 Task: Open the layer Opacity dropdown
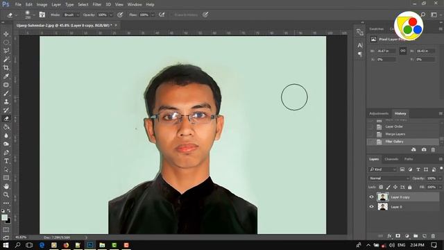(440, 178)
